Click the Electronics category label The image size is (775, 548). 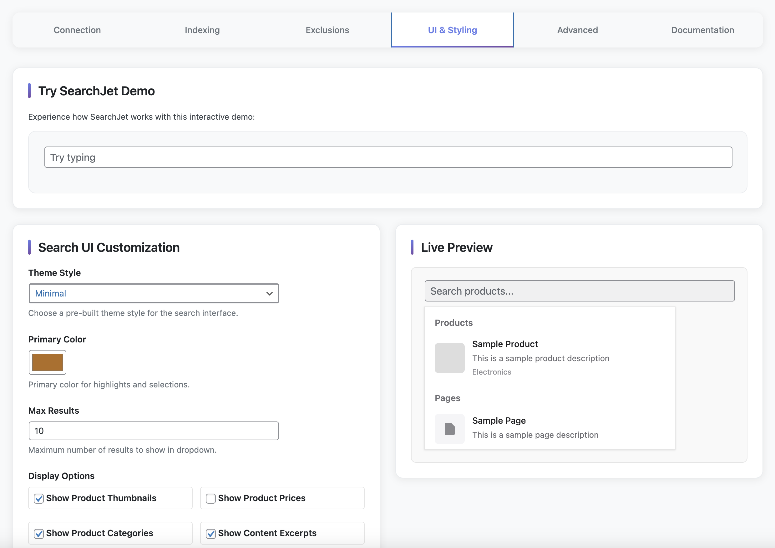[492, 372]
